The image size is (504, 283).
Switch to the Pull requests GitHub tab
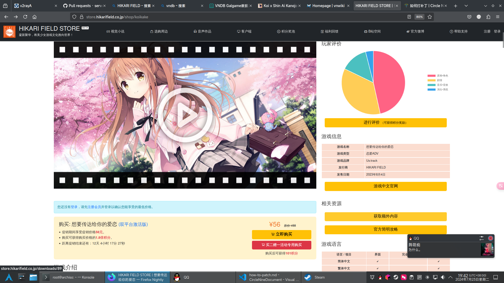84,6
